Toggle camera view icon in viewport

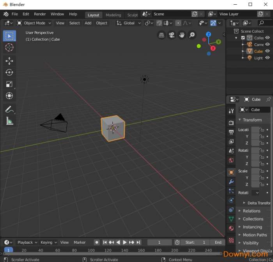[172, 35]
